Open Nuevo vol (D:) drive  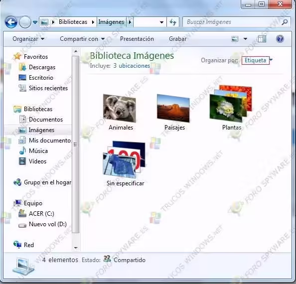click(42, 224)
